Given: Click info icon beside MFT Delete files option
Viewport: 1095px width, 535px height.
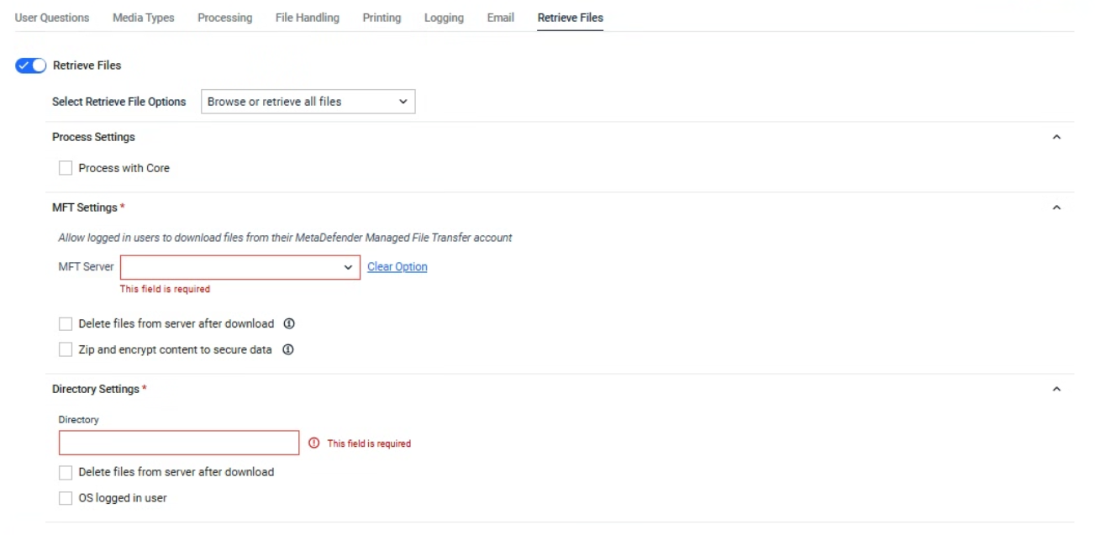Looking at the screenshot, I should pos(289,324).
